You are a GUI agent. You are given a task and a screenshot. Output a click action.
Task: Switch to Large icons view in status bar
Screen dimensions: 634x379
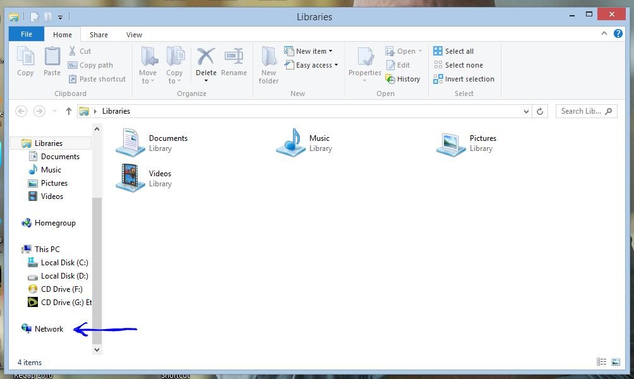click(x=616, y=362)
